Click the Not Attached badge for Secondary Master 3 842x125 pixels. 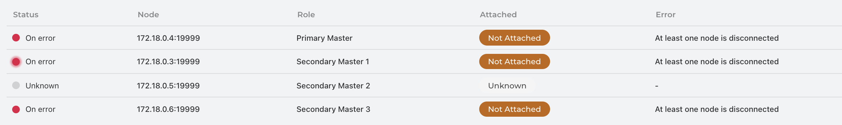pyautogui.click(x=514, y=109)
